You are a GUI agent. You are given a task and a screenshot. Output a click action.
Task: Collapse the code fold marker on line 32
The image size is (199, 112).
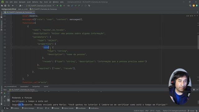pyautogui.click(x=12, y=44)
